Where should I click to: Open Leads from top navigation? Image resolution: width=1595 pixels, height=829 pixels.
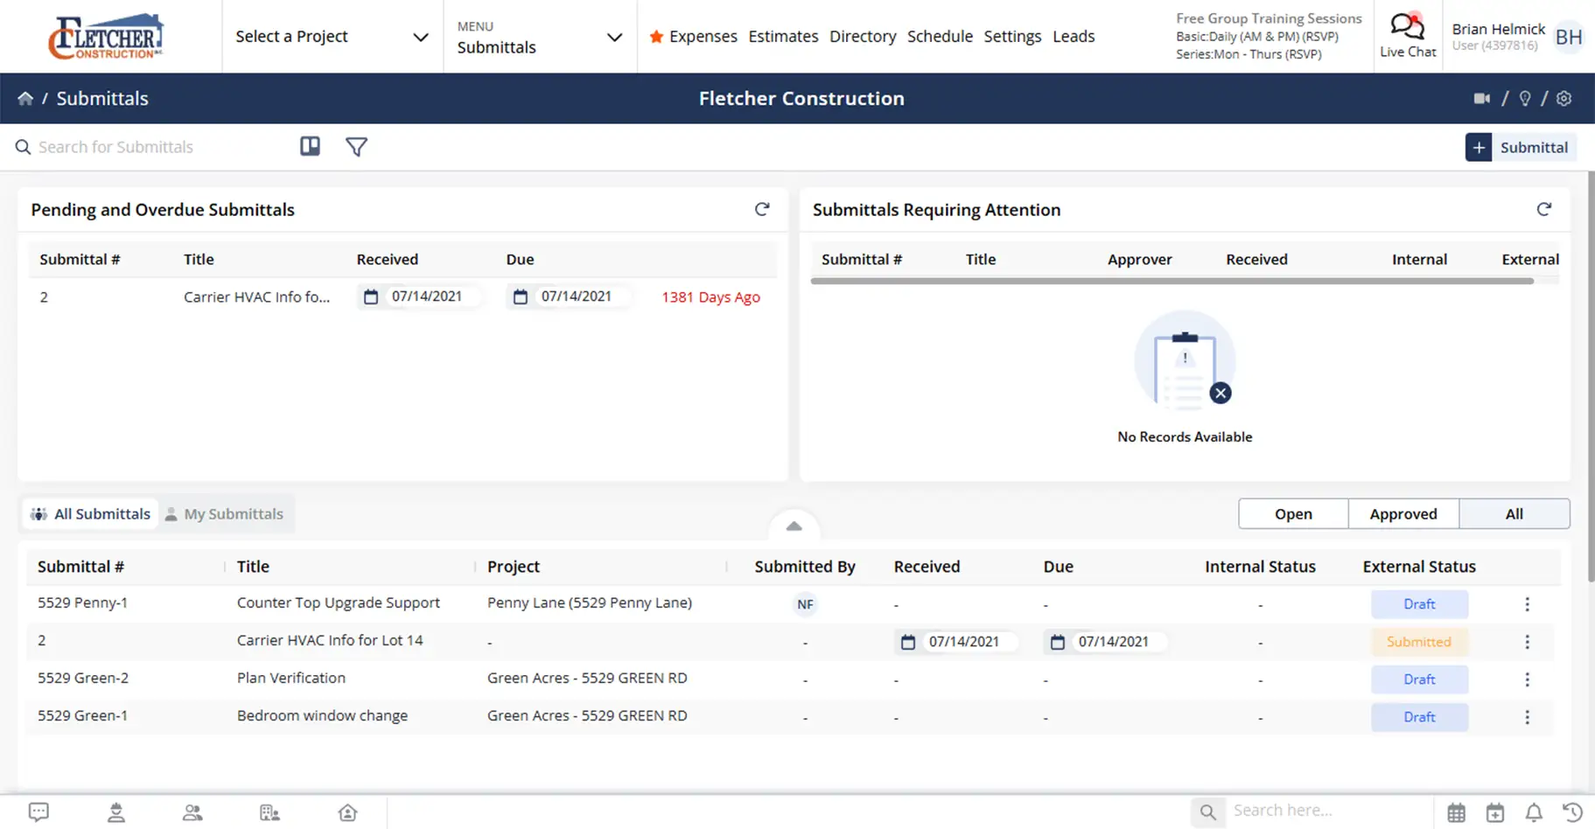1074,37
